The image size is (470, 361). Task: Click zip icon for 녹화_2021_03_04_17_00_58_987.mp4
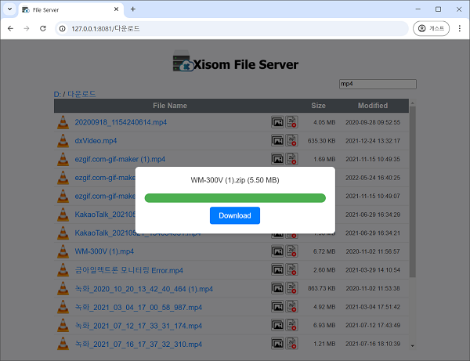pos(291,306)
